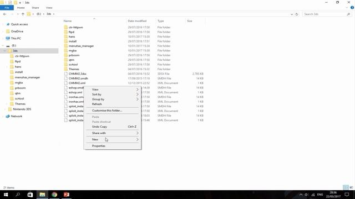Expand the Sort by submenu

click(x=112, y=95)
